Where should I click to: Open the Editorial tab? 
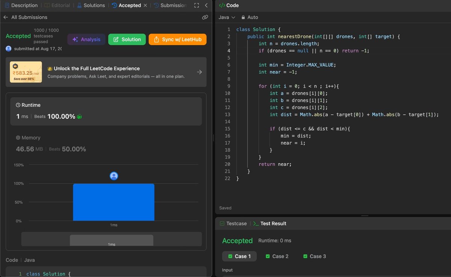[58, 5]
